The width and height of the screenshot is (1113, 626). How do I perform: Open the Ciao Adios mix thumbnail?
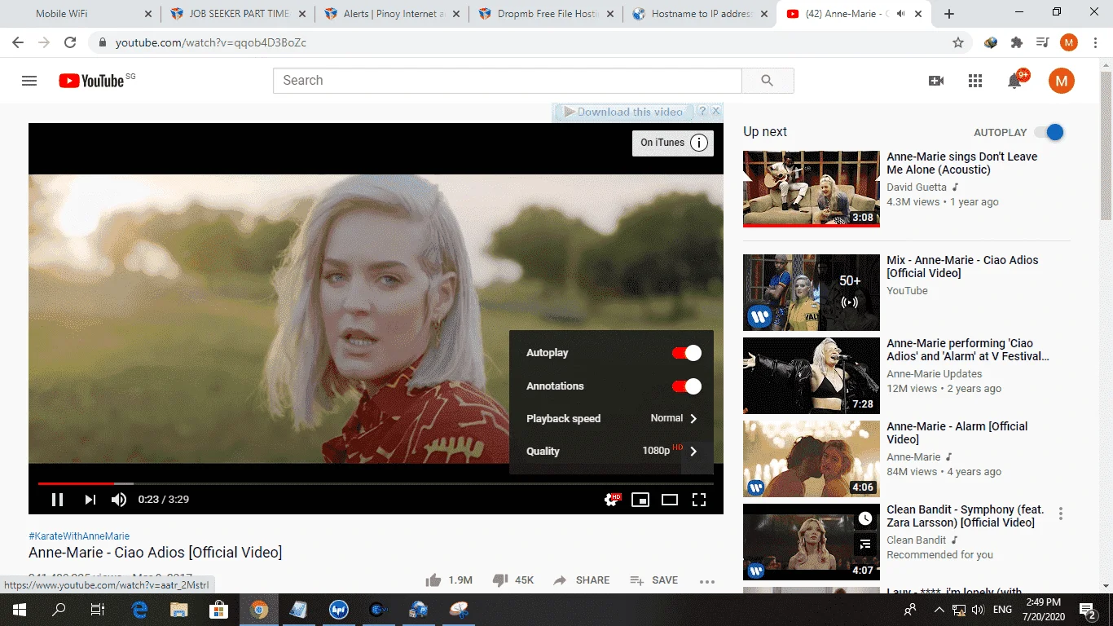[812, 293]
